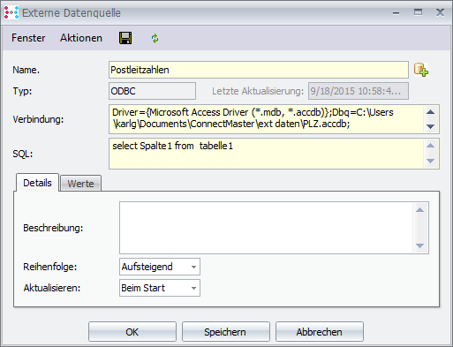Maximize the Externe Datenquelle window
This screenshot has width=453, height=347.
418,12
